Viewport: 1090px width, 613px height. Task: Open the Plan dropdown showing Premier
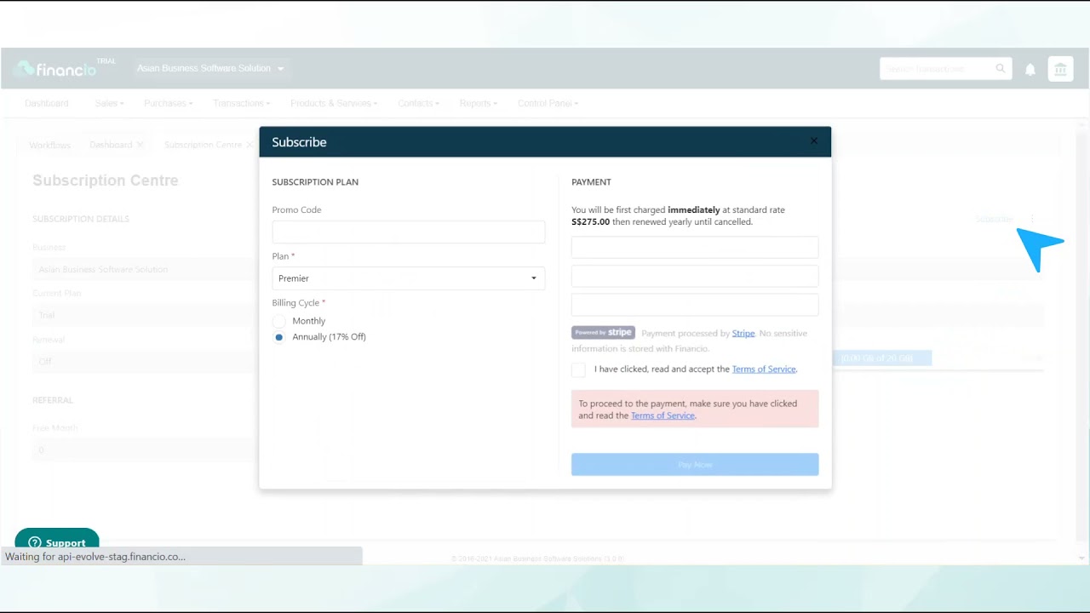click(409, 278)
